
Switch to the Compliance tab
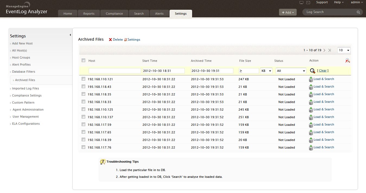[114, 14]
